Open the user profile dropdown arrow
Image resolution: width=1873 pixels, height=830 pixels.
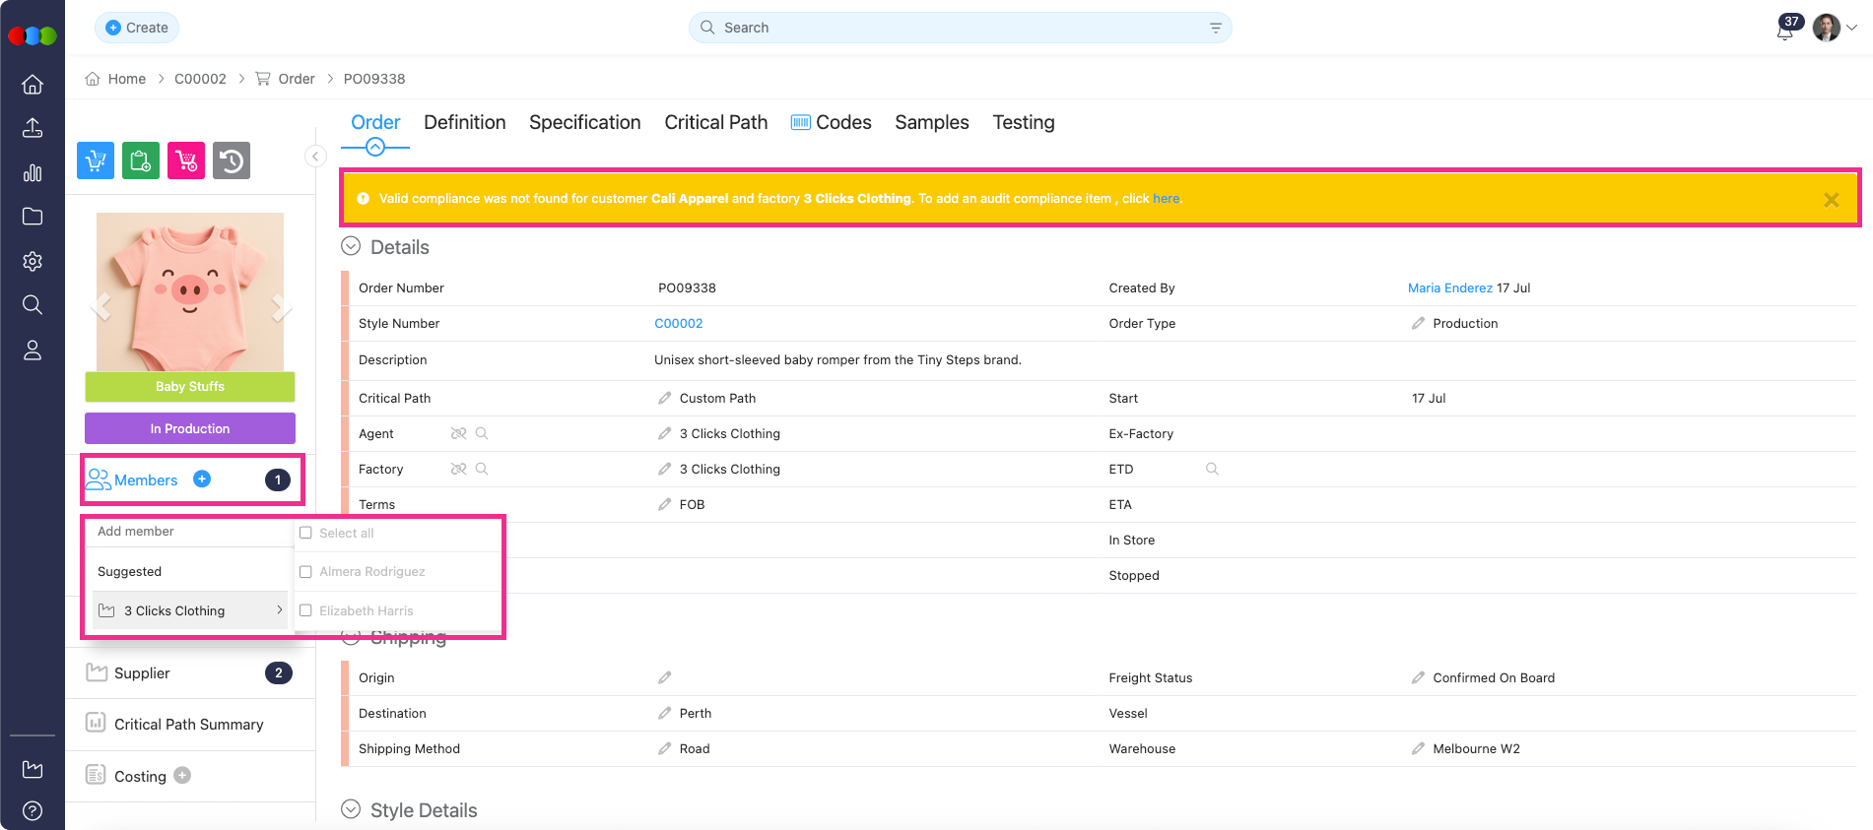click(1852, 29)
